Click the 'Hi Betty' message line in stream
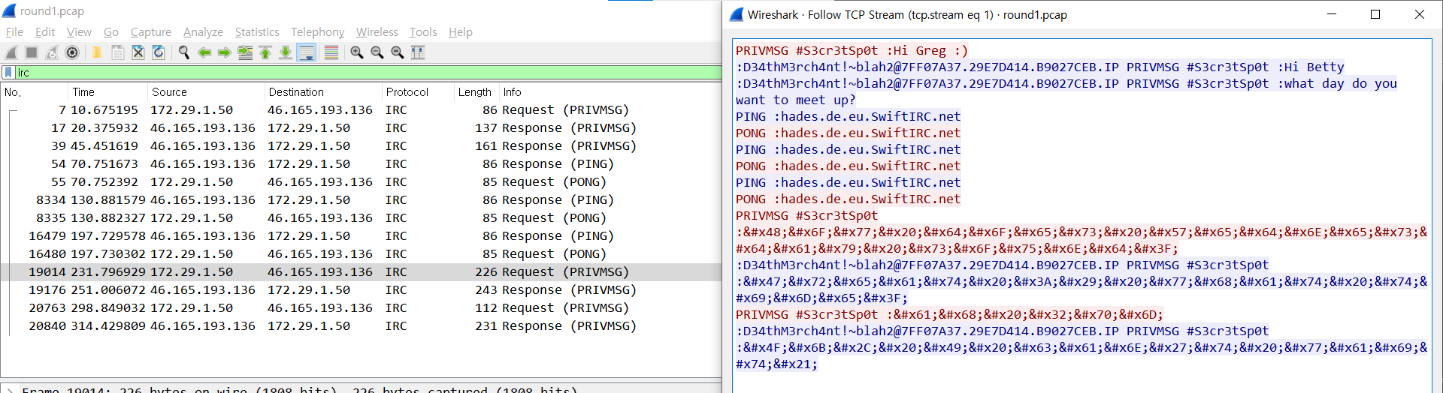This screenshot has height=393, width=1443. [x=1039, y=67]
